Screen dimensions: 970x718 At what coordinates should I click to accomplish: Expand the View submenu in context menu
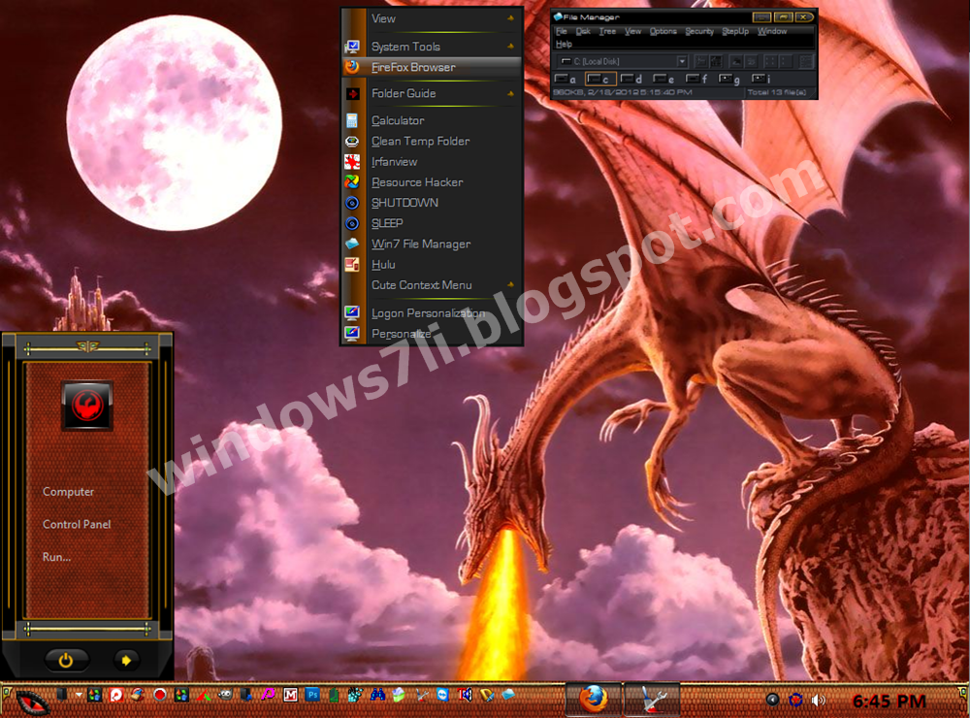(x=432, y=18)
